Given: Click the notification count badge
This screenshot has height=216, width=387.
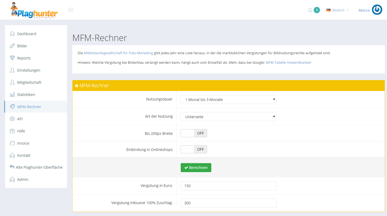Looking at the screenshot, I should (317, 10).
